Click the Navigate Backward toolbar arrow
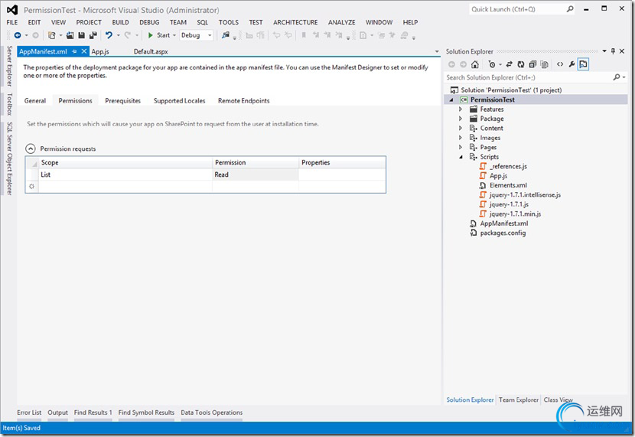Screen dimensions: 635x437 [18, 35]
